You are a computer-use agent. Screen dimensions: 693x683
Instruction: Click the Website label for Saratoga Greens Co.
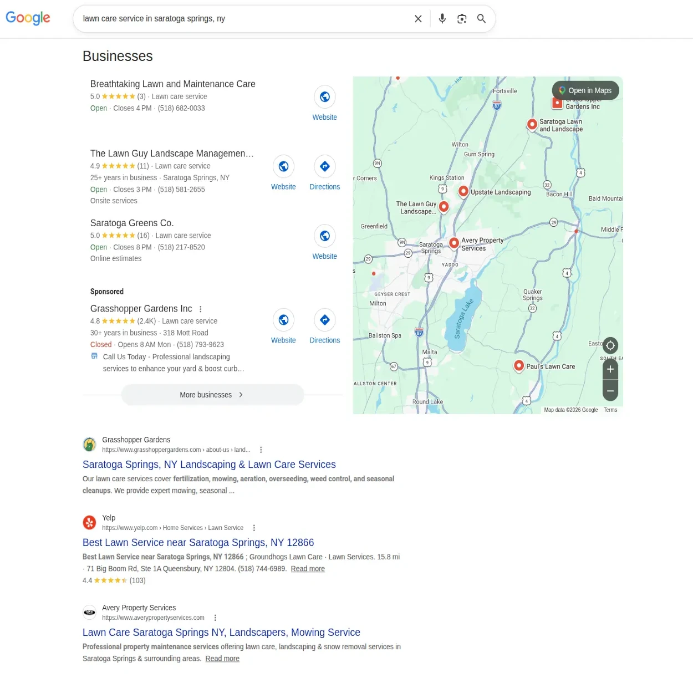coord(325,257)
